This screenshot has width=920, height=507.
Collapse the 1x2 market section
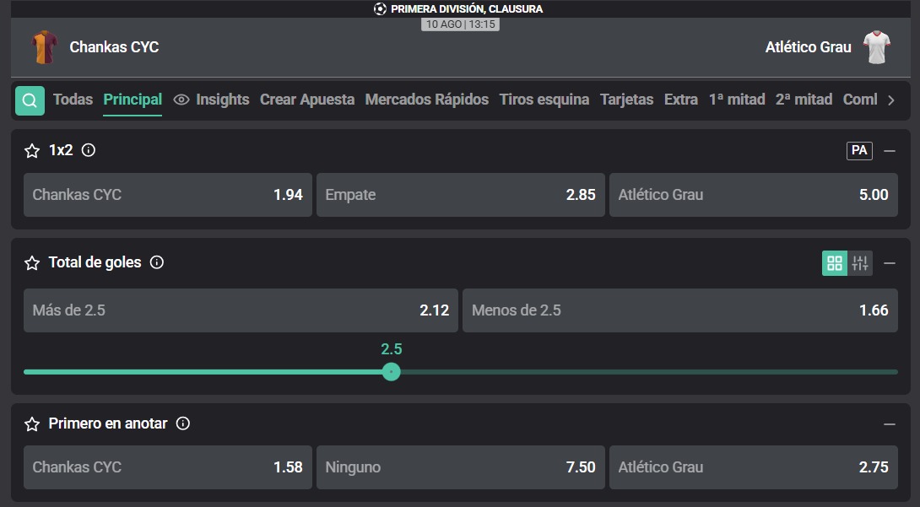point(890,151)
